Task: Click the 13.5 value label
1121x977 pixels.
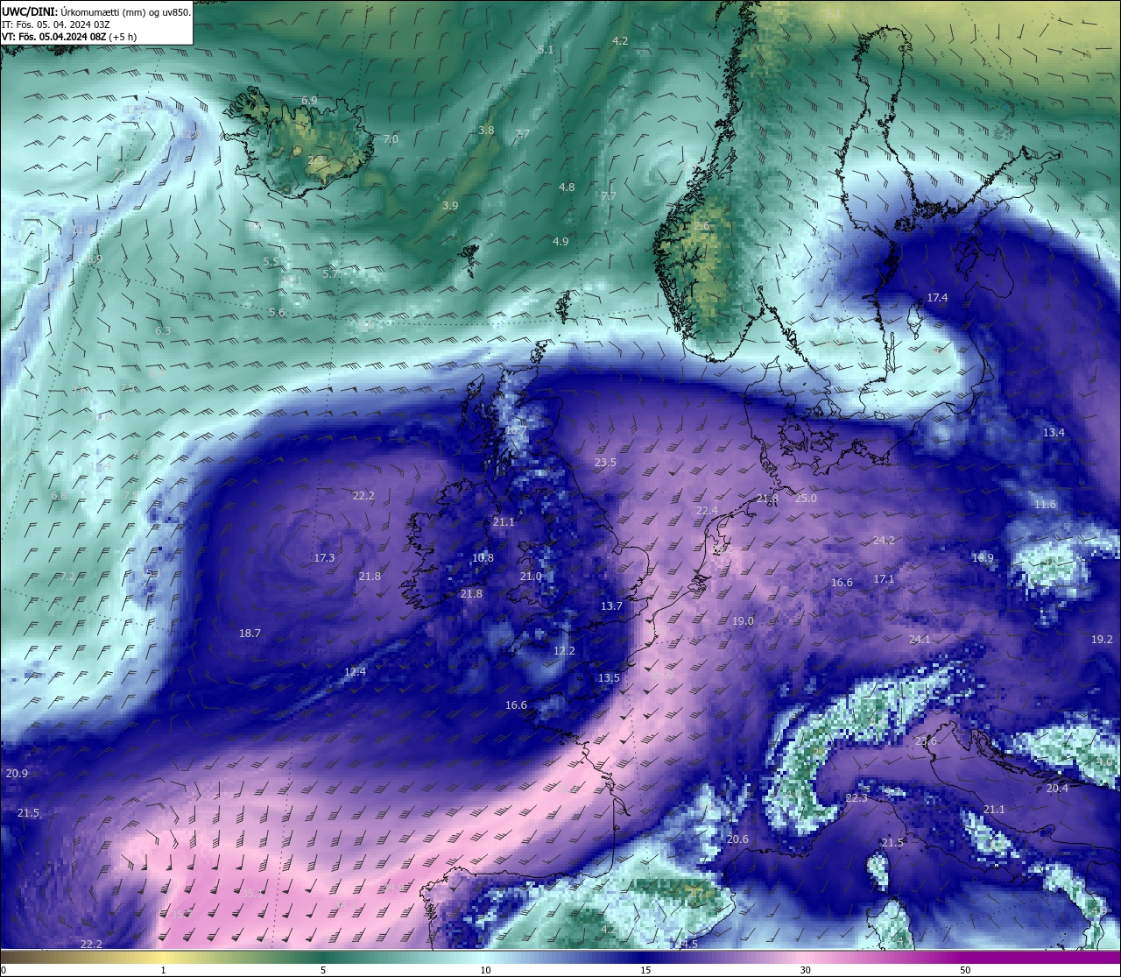Action: tap(609, 678)
